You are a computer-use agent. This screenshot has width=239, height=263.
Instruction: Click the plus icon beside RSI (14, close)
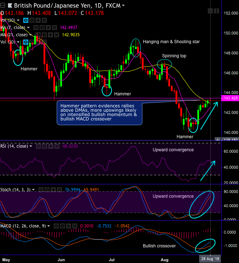51,146
